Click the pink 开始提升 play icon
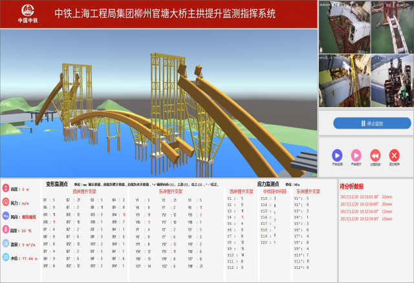Image resolution: width=414 pixels, height=283 pixels. 356,155
